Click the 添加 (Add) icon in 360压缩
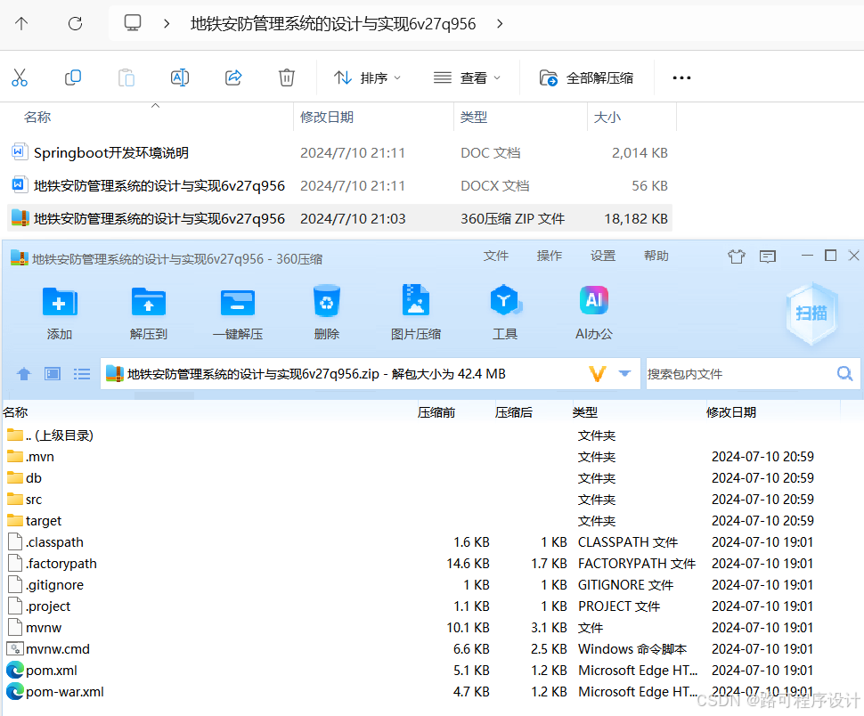The width and height of the screenshot is (864, 716). (59, 312)
